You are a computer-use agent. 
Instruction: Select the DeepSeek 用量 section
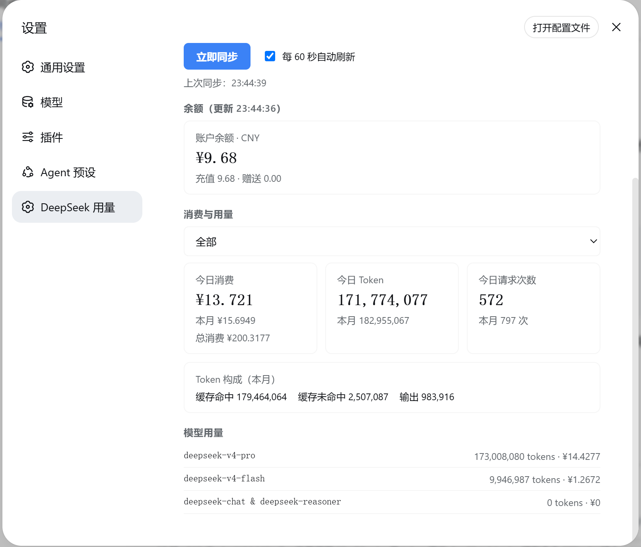pos(77,207)
